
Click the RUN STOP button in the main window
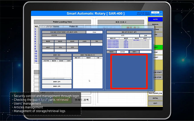(158, 77)
